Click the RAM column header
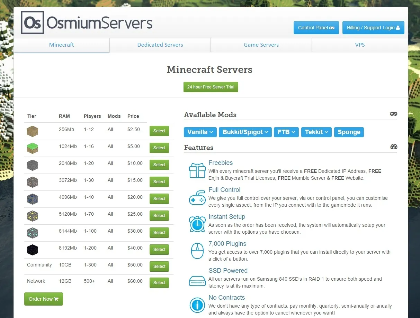The height and width of the screenshot is (318, 420). (x=64, y=116)
